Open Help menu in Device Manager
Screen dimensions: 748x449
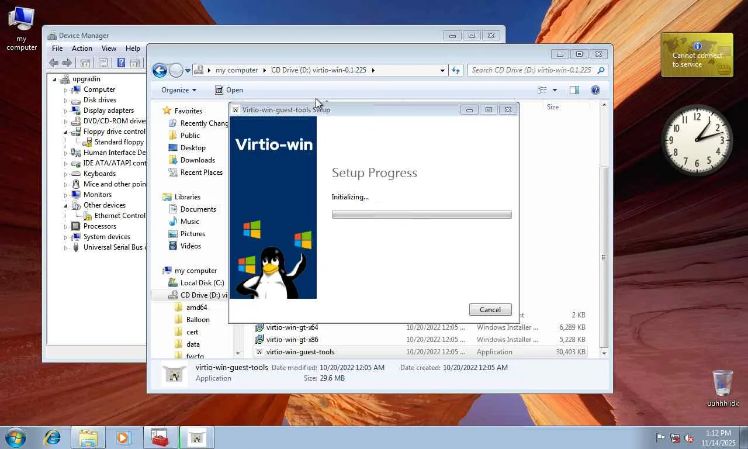(133, 49)
